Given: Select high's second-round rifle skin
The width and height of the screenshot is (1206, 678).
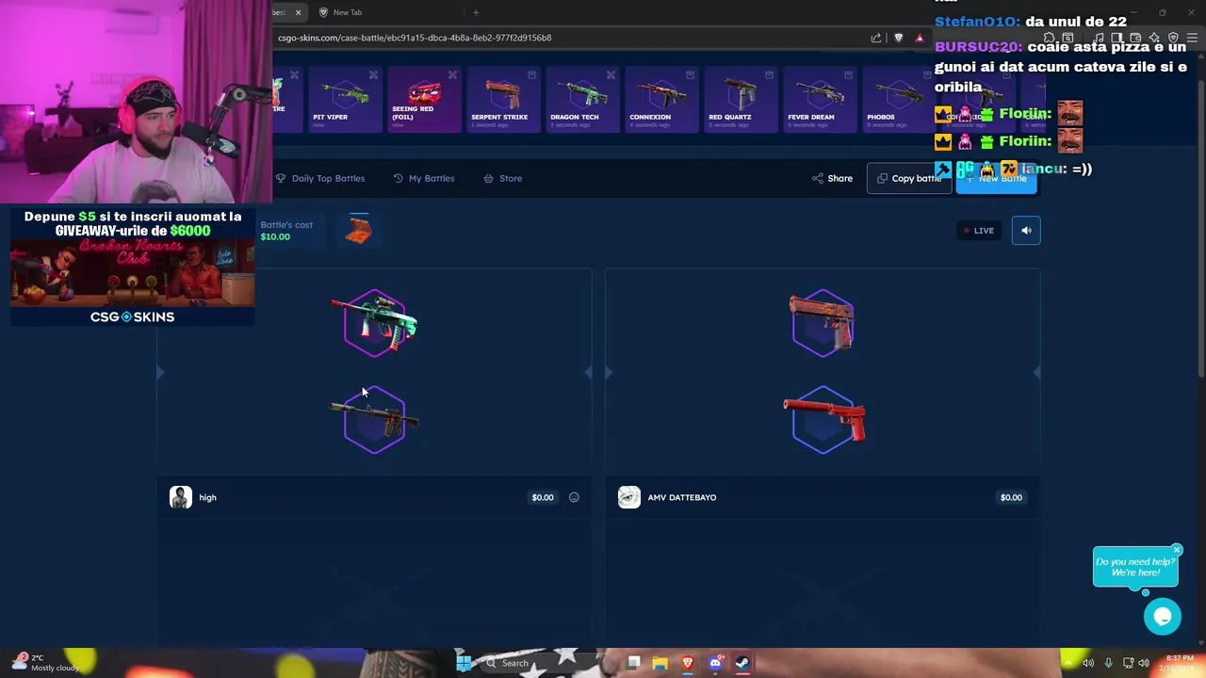Looking at the screenshot, I should (x=374, y=420).
